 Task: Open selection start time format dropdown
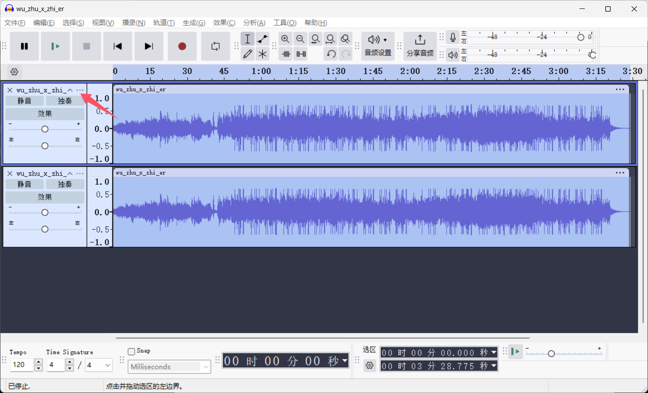(494, 353)
